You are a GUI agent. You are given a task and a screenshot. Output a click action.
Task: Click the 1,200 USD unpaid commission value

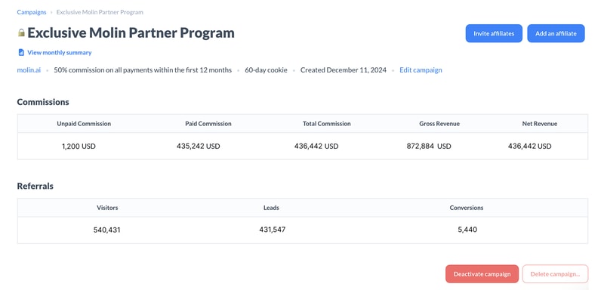pos(79,147)
